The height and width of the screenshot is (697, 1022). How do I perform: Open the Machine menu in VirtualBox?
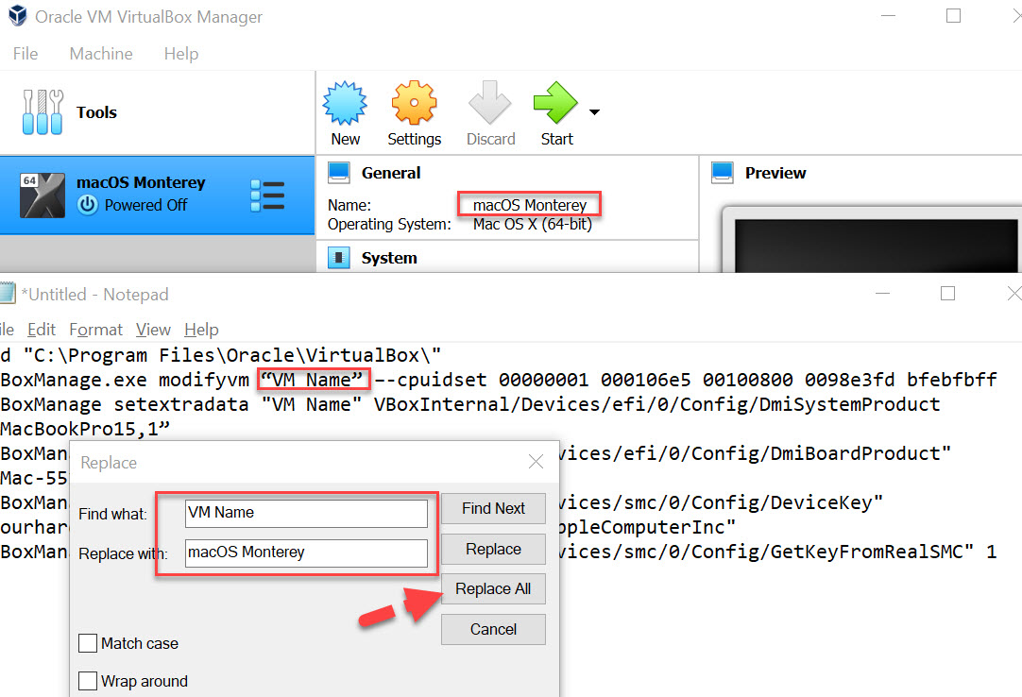[x=100, y=54]
